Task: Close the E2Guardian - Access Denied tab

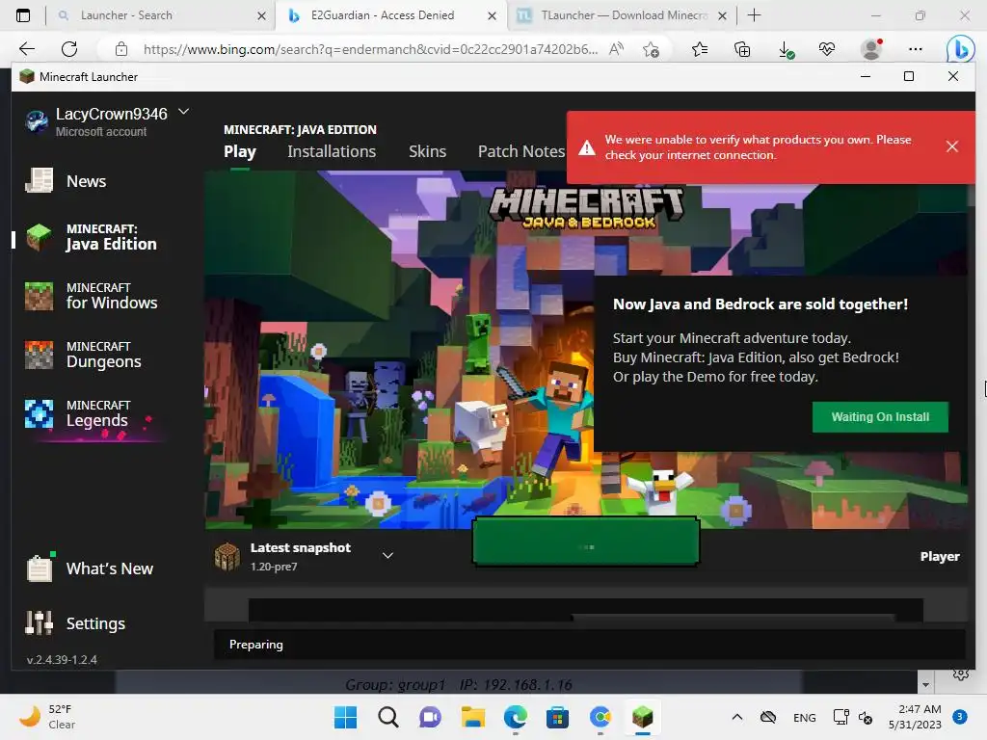Action: 492,15
